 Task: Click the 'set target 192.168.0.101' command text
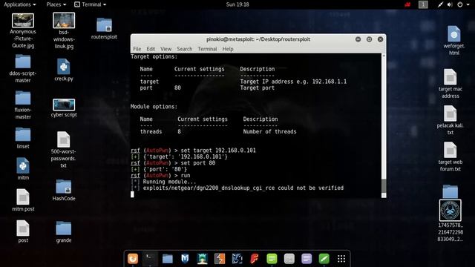(218, 151)
